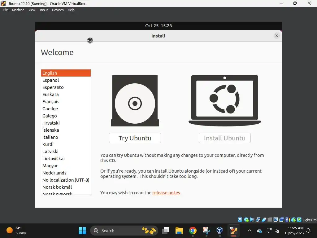The height and width of the screenshot is (238, 317).
Task: Open Task View on the taskbar
Action: (166, 231)
